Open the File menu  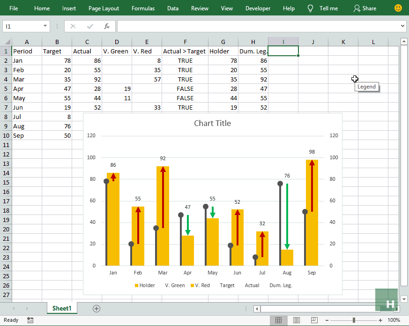[14, 8]
